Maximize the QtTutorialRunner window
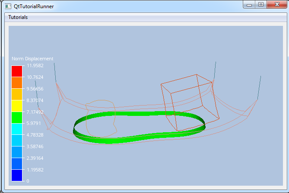The height and width of the screenshot is (193, 289). pyautogui.click(x=260, y=4)
